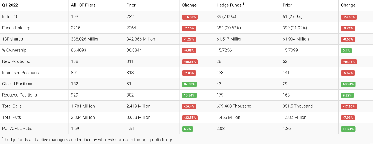
Task: Click the 699.403 Thousand calls value
Action: tap(234, 106)
